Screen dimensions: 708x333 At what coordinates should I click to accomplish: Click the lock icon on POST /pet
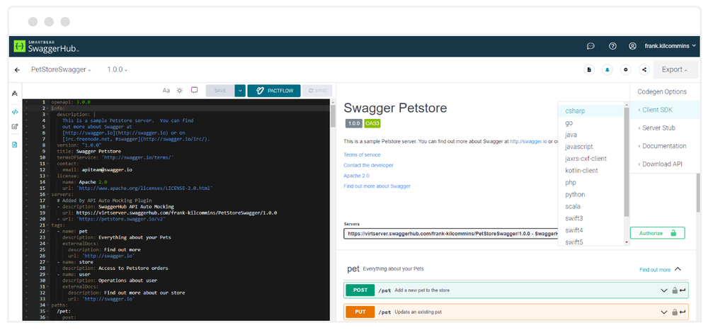pyautogui.click(x=675, y=290)
